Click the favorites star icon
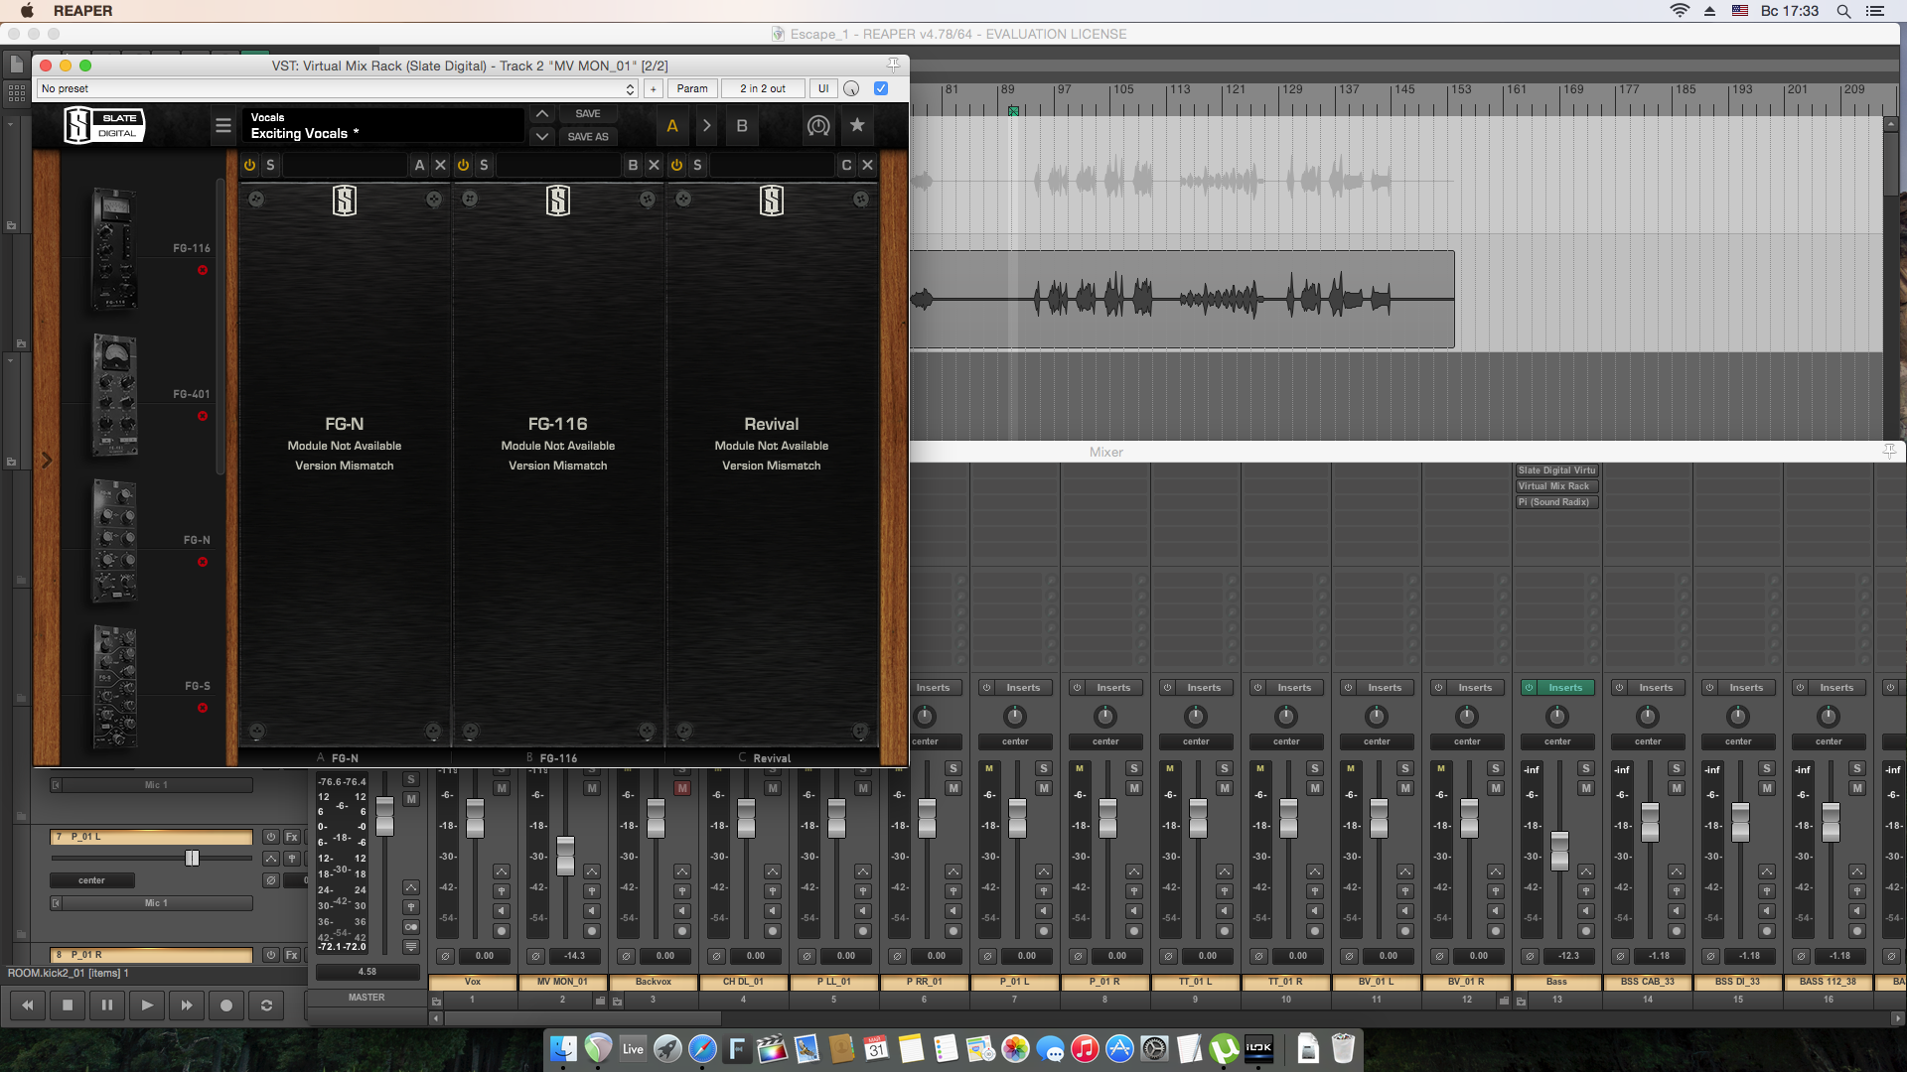 pyautogui.click(x=857, y=126)
